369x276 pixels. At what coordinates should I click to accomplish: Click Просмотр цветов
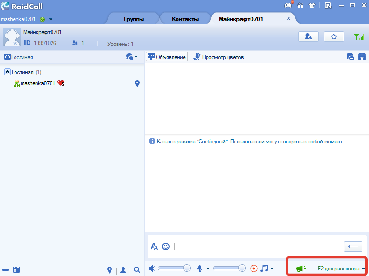pos(218,57)
